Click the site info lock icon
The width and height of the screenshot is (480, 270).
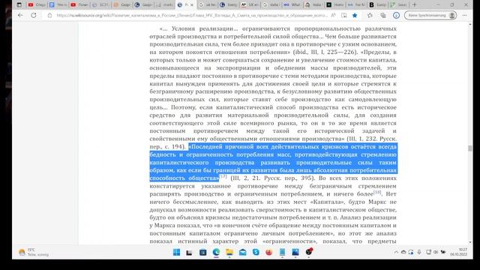coord(49,15)
